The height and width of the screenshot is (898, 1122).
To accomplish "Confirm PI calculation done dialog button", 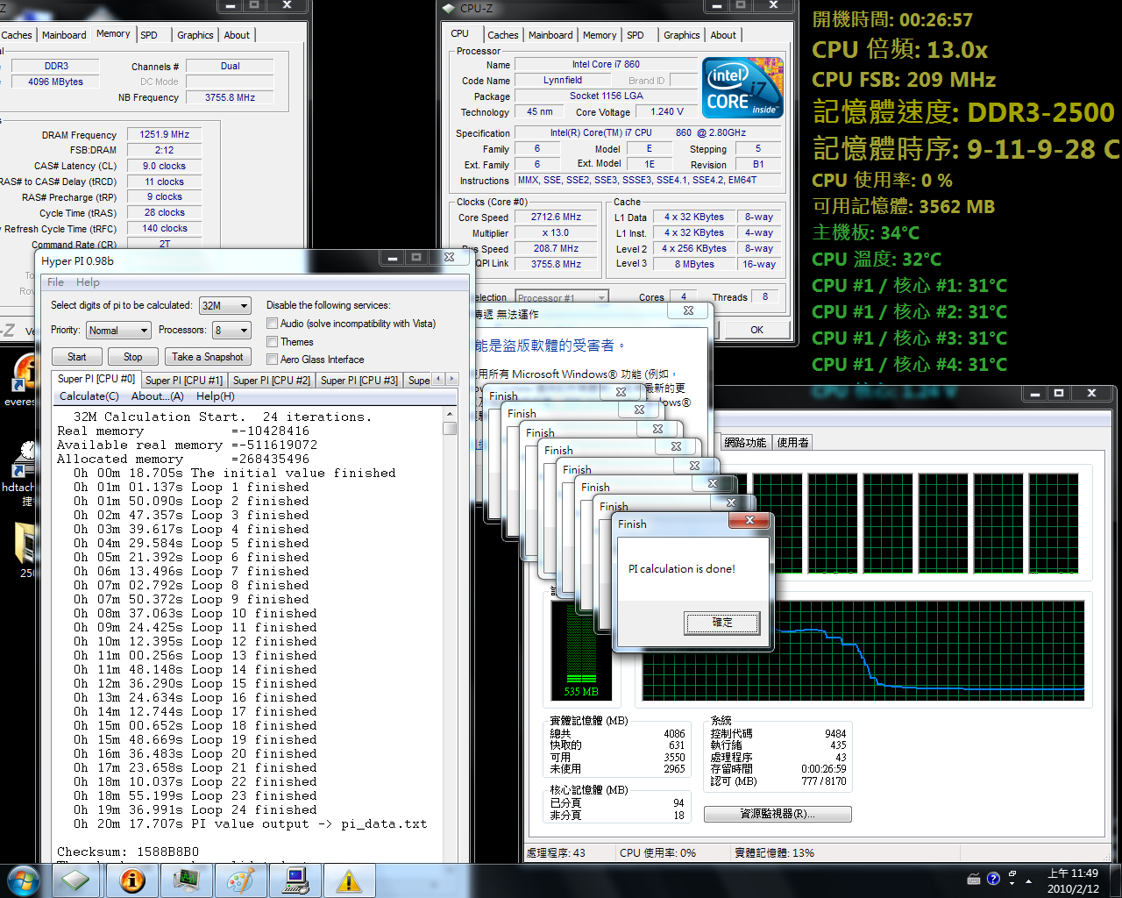I will pyautogui.click(x=721, y=623).
